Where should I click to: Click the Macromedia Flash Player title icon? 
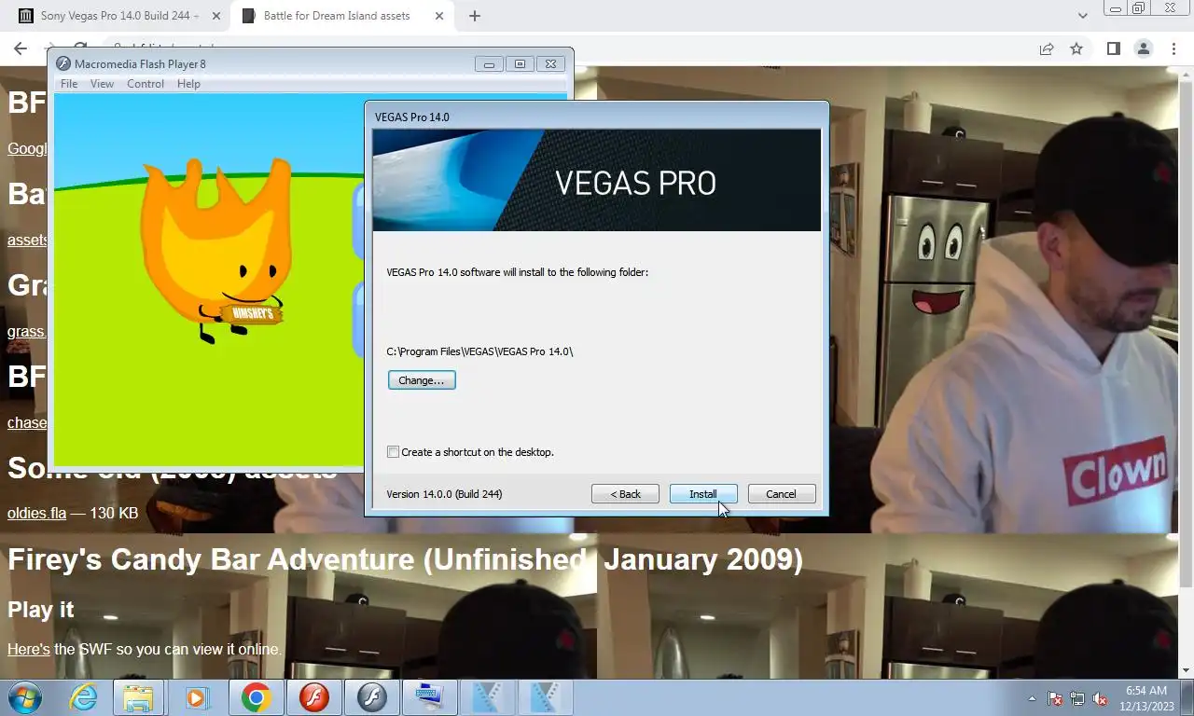click(x=62, y=64)
